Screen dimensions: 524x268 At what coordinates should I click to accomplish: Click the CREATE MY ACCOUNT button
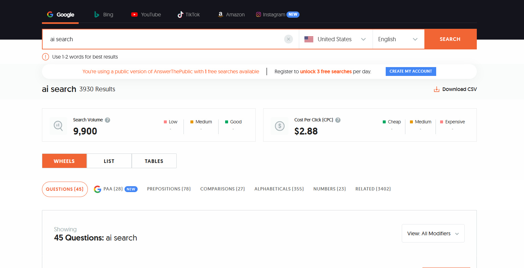[411, 71]
